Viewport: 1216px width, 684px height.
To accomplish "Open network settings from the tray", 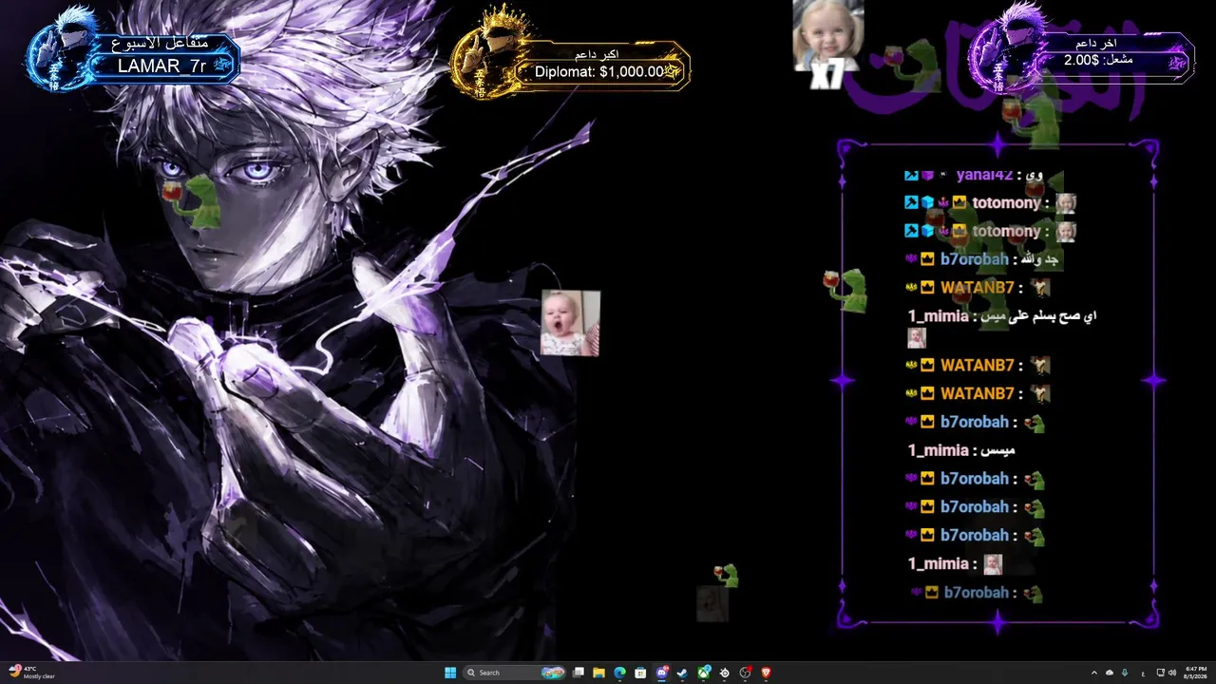I will [x=1160, y=673].
